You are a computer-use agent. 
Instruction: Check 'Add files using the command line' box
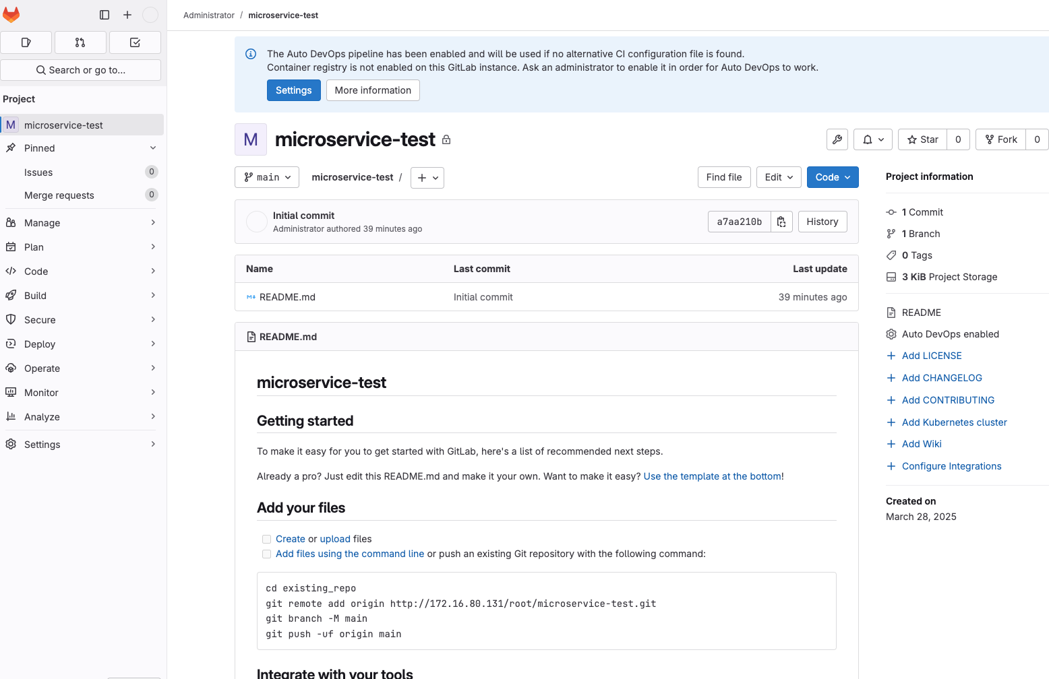[266, 554]
